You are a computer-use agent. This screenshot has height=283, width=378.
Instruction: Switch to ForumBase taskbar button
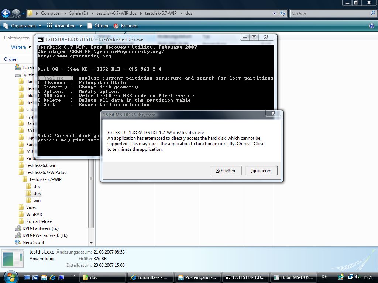click(151, 277)
